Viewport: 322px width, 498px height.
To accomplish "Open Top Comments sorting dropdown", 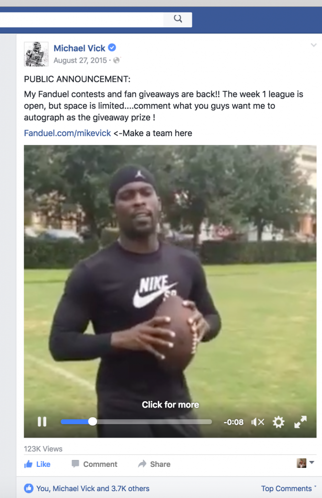I will tap(288, 488).
